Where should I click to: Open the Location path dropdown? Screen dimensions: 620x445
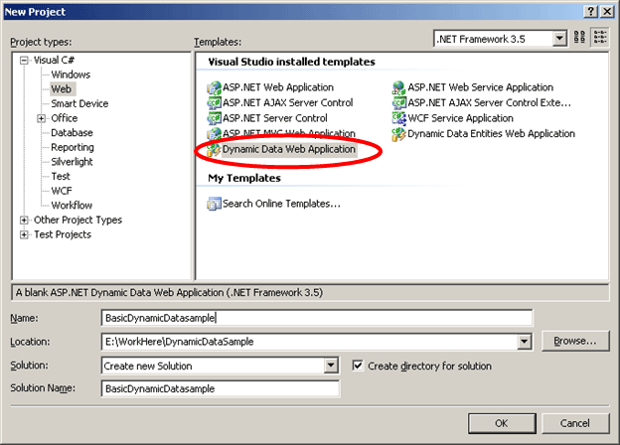tap(524, 341)
